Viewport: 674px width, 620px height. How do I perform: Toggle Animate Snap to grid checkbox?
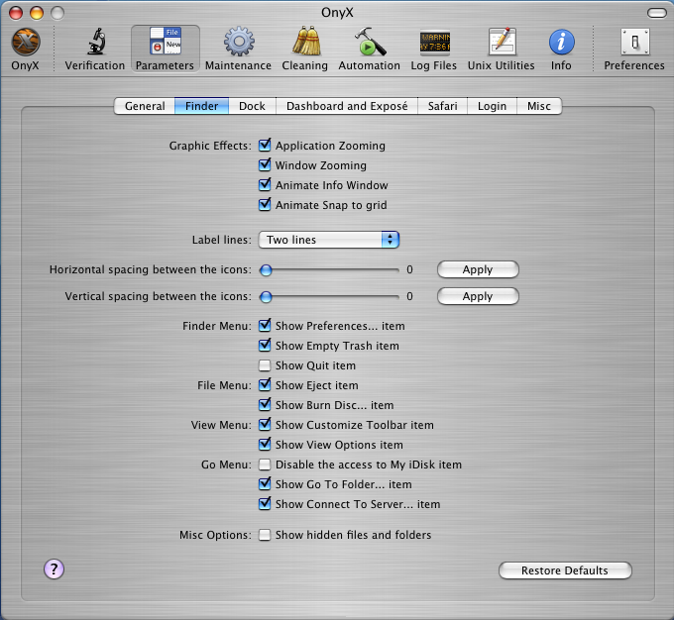[265, 205]
